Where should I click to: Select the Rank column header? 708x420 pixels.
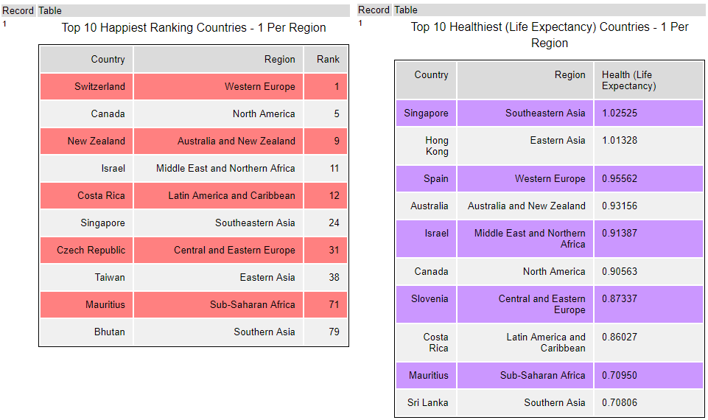pyautogui.click(x=328, y=60)
